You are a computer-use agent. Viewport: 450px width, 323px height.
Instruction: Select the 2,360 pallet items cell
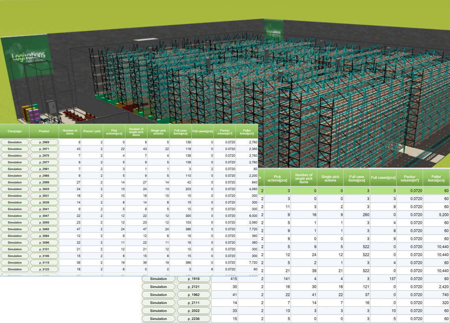(247, 149)
